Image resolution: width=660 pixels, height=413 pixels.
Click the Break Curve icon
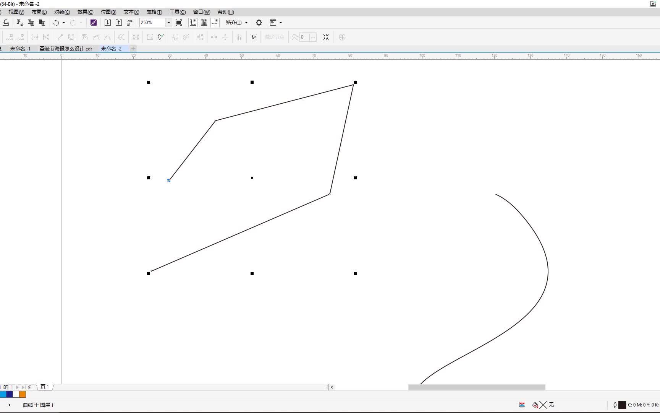coord(46,37)
